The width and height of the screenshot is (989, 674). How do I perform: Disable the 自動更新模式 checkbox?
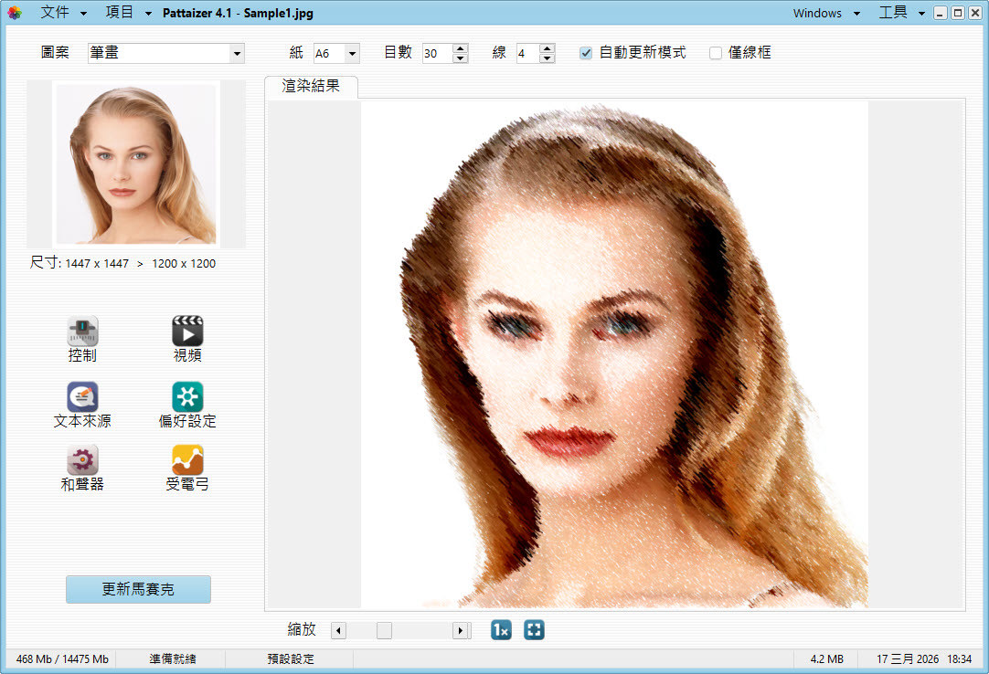pos(586,53)
